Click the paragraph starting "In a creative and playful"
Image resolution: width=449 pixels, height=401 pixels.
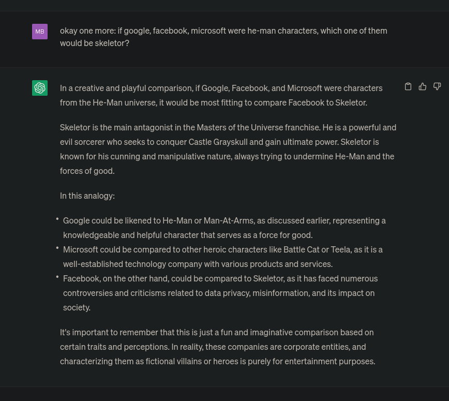(x=221, y=95)
